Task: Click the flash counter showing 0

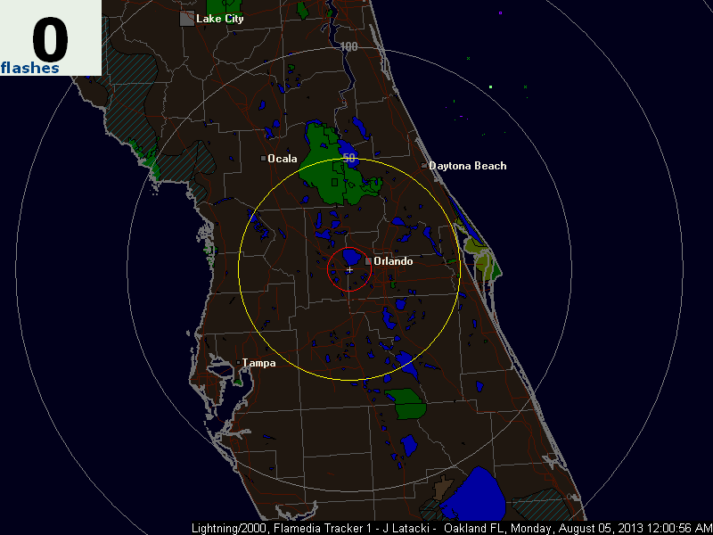Action: coord(50,39)
